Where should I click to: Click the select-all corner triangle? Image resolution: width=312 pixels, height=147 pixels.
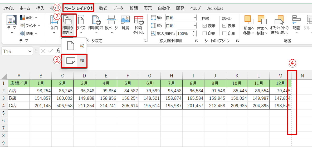(x=5, y=76)
